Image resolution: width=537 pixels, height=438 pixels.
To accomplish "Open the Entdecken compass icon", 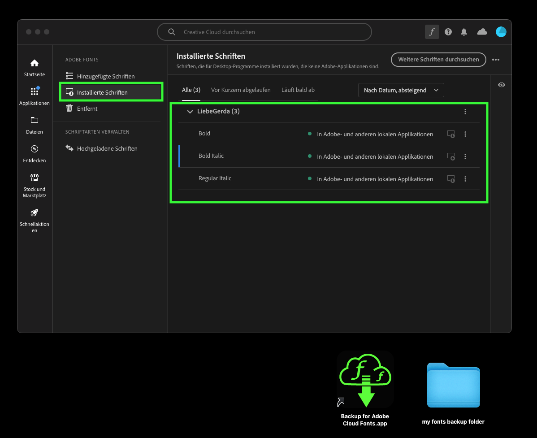I will 34,149.
